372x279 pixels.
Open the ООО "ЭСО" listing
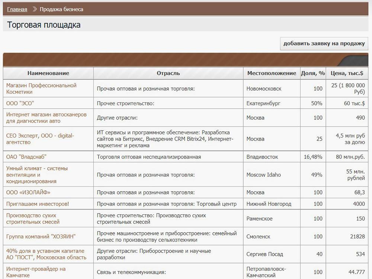(x=20, y=103)
